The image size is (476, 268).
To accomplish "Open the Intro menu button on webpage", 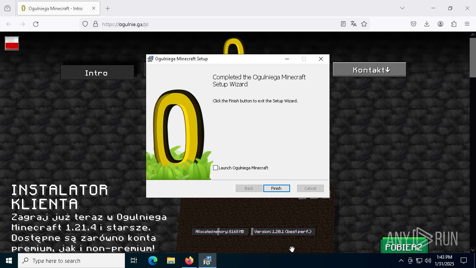I will tap(97, 73).
